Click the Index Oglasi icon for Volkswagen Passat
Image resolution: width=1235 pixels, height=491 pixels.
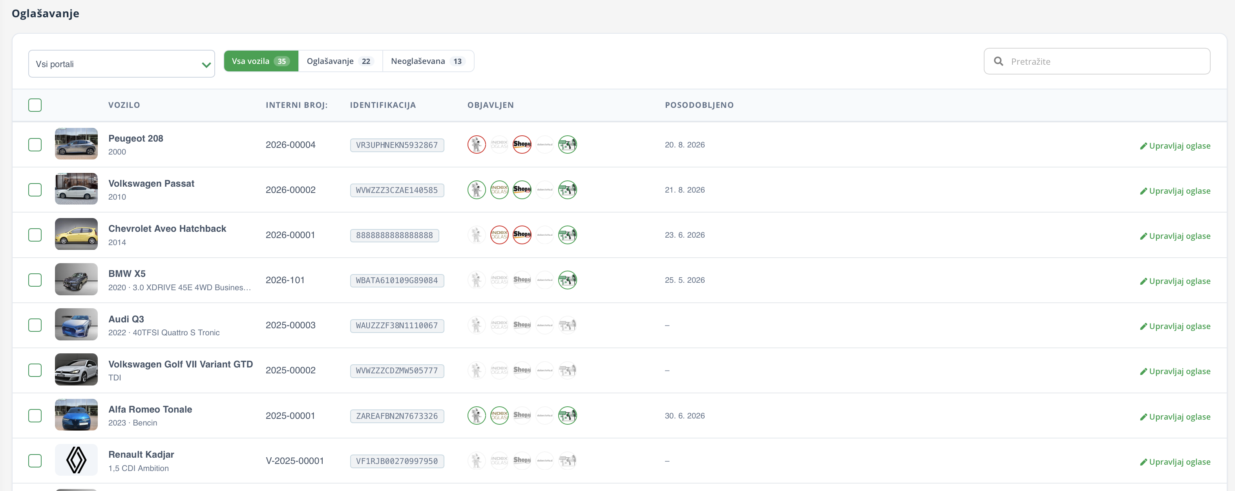point(499,190)
